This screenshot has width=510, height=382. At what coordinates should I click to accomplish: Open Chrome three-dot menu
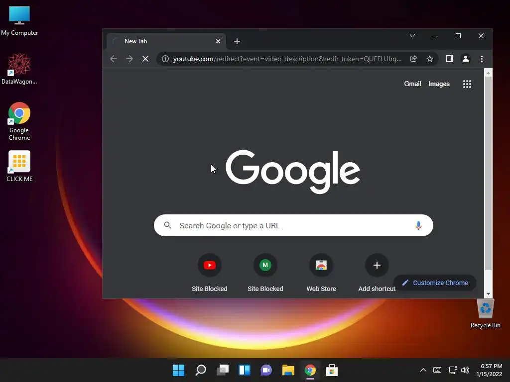(482, 59)
